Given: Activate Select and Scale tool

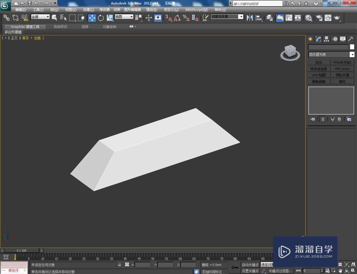Looking at the screenshot, I should 110,18.
